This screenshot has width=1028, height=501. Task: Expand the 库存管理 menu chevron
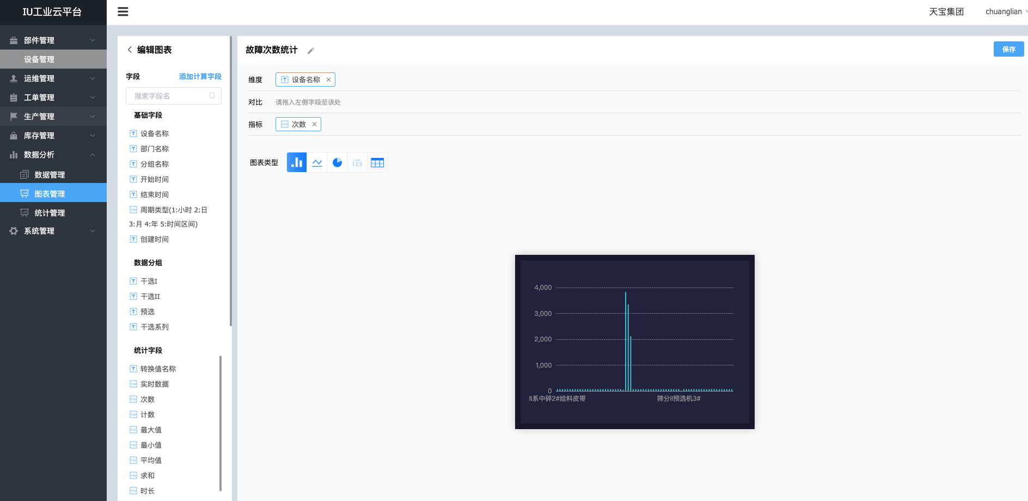pos(93,136)
